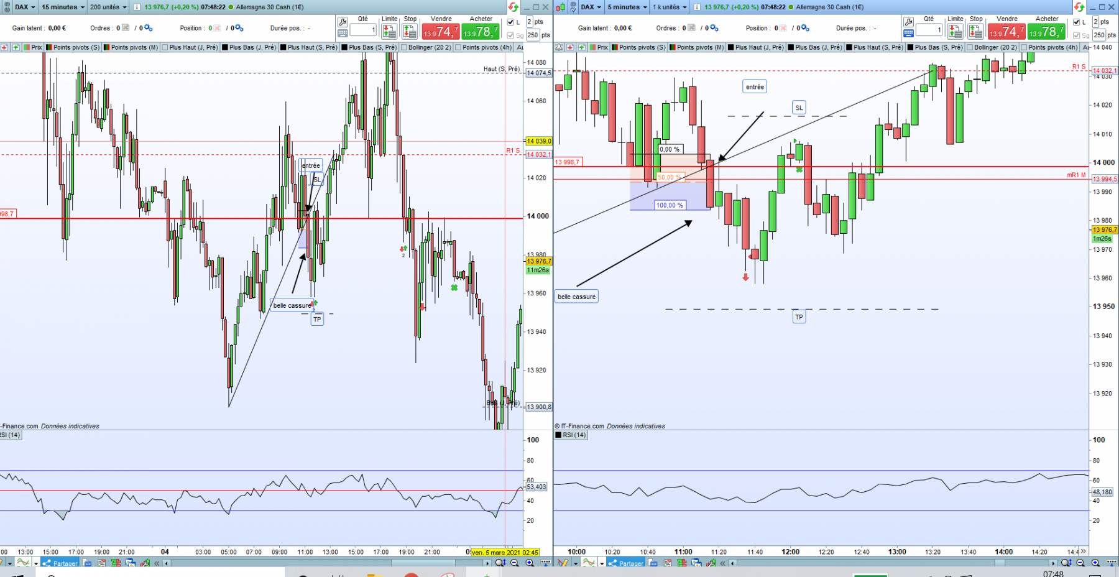Select Points pivots (M) tab on right chart
Screen dimensions: 1119x577
(697, 47)
